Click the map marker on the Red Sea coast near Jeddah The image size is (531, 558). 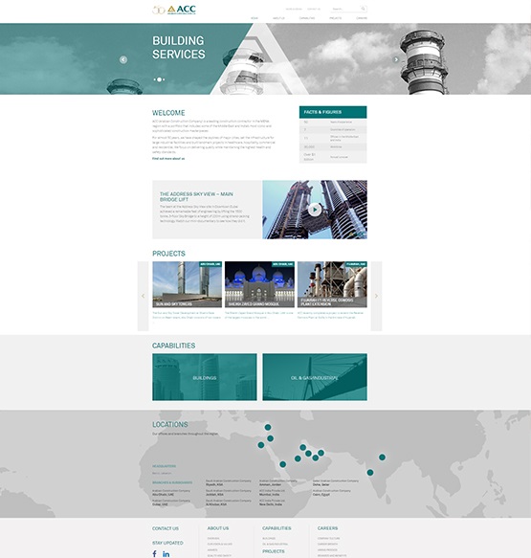point(283,464)
